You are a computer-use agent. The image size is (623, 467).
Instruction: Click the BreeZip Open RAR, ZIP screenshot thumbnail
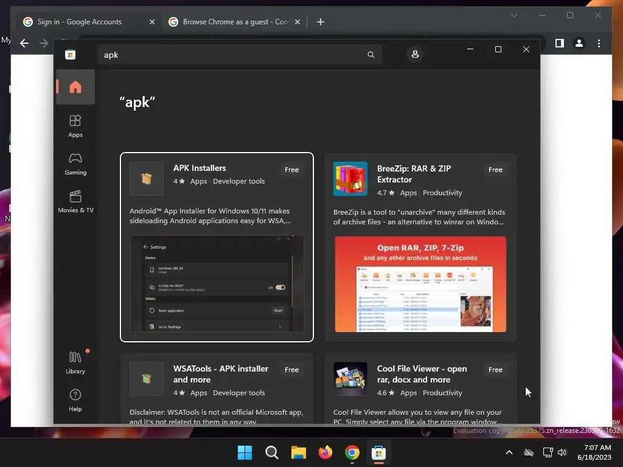420,285
